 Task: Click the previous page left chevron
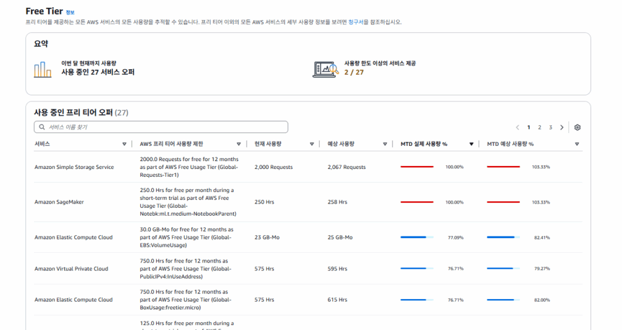pyautogui.click(x=518, y=128)
